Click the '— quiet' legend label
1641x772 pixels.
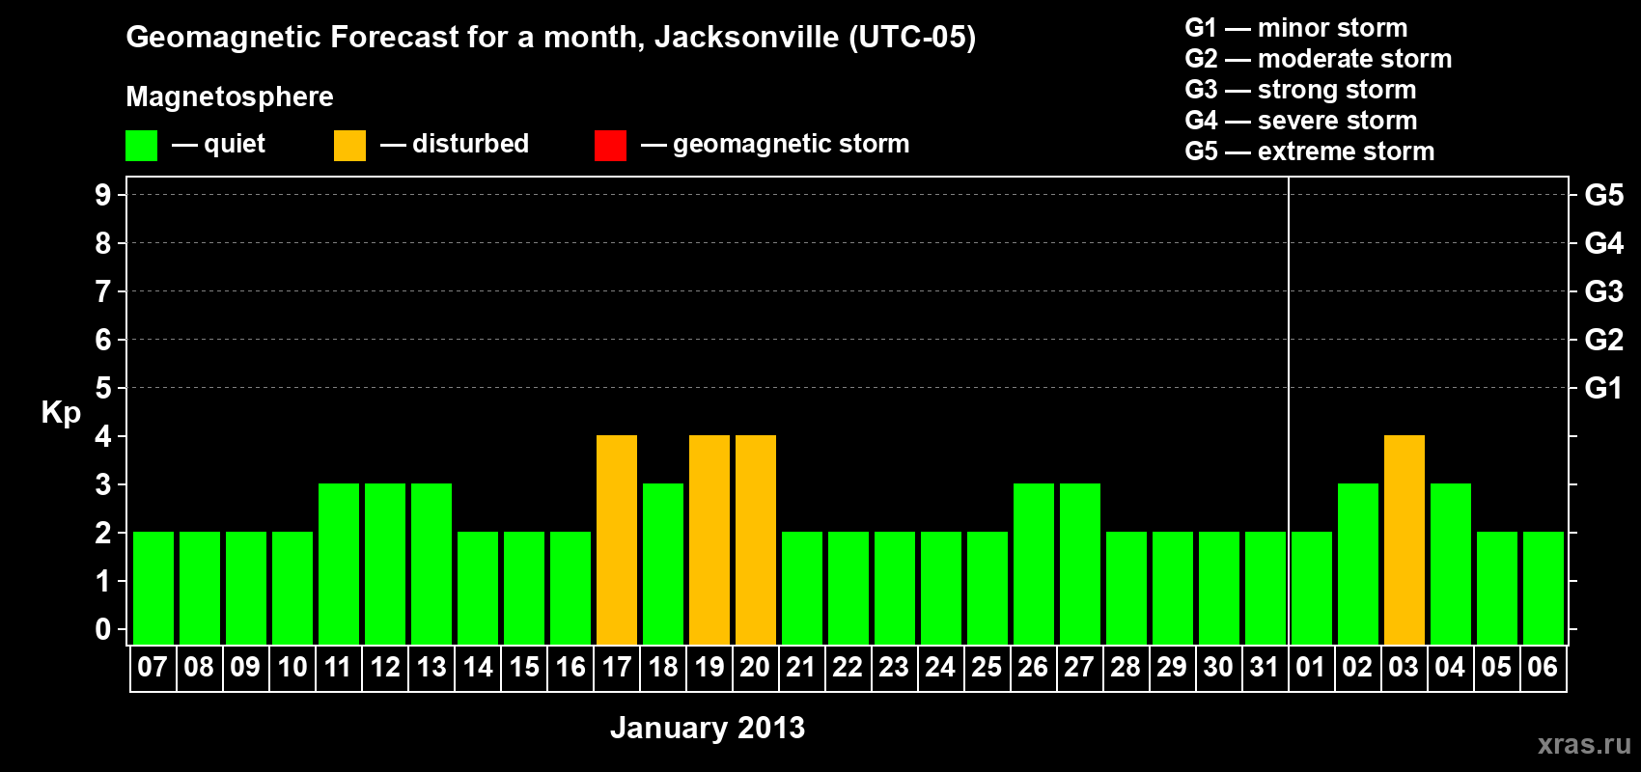pos(218,144)
